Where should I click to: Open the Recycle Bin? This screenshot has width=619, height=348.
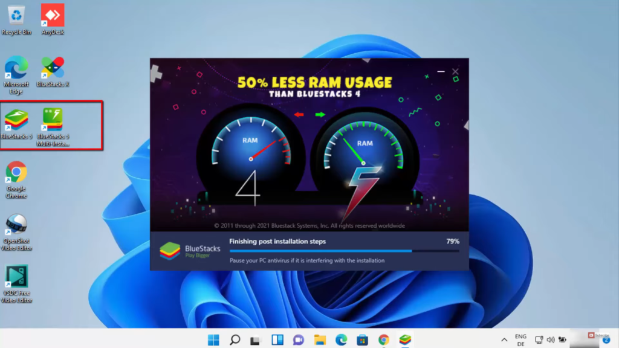[x=16, y=15]
